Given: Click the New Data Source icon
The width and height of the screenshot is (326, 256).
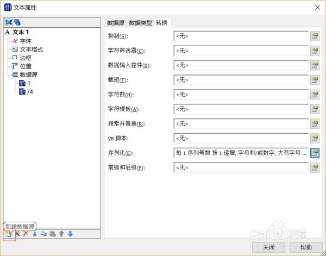Looking at the screenshot, I should pos(9,234).
